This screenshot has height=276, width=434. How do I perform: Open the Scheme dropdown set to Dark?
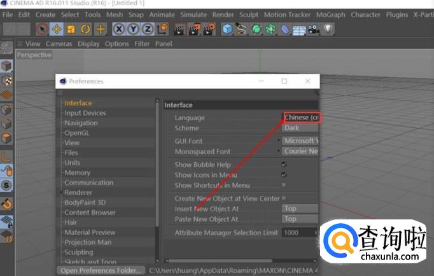pyautogui.click(x=300, y=128)
